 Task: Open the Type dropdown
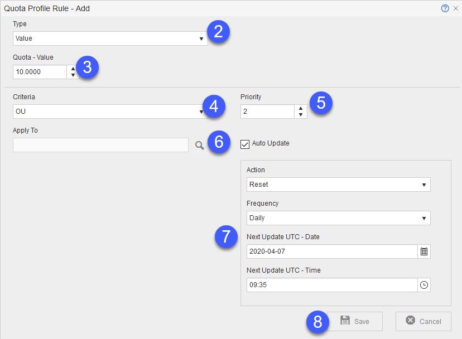(110, 38)
